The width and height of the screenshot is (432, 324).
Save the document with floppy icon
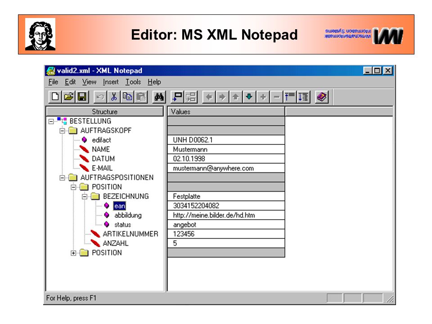[x=82, y=97]
